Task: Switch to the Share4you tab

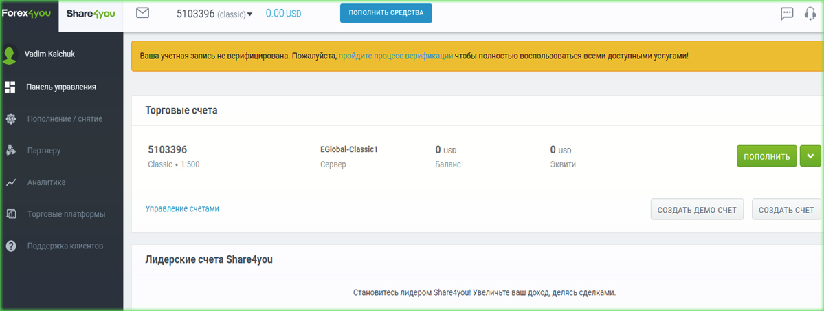Action: point(90,14)
